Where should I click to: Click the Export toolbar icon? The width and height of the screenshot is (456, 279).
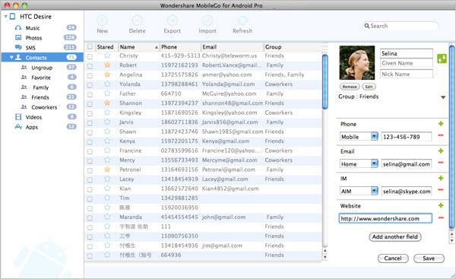pos(173,21)
